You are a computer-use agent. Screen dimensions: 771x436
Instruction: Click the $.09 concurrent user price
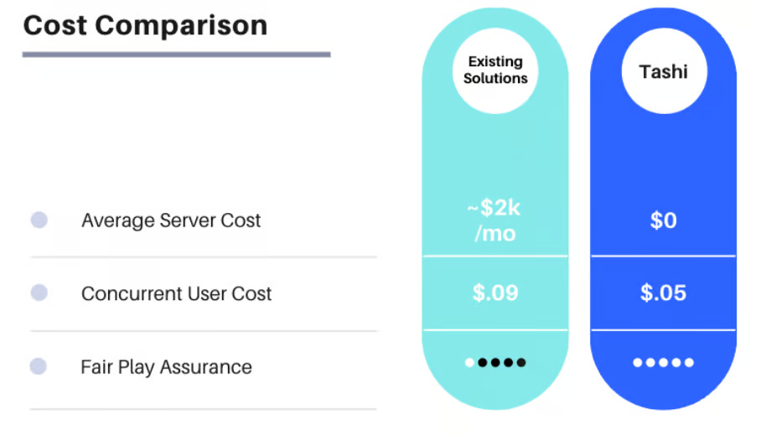pyautogui.click(x=495, y=293)
